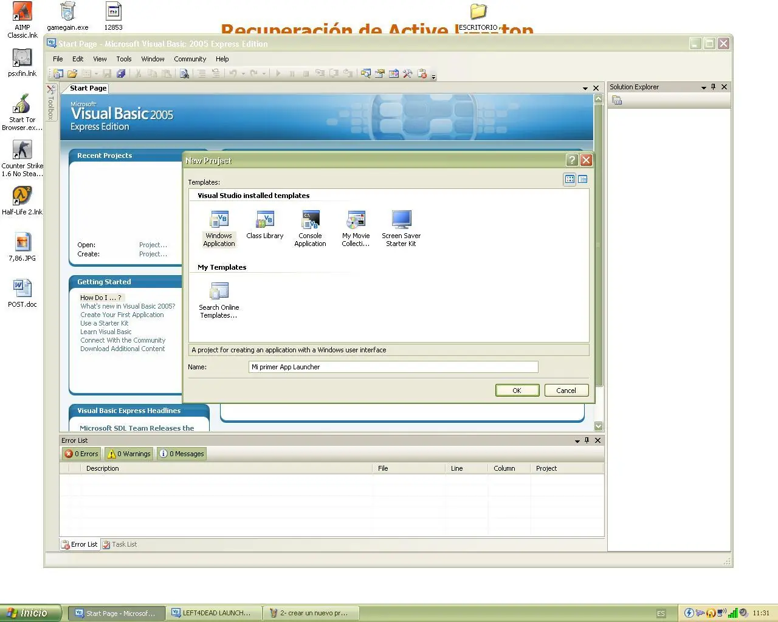Sort Error List by Description column header
The height and width of the screenshot is (622, 778).
pyautogui.click(x=226, y=468)
